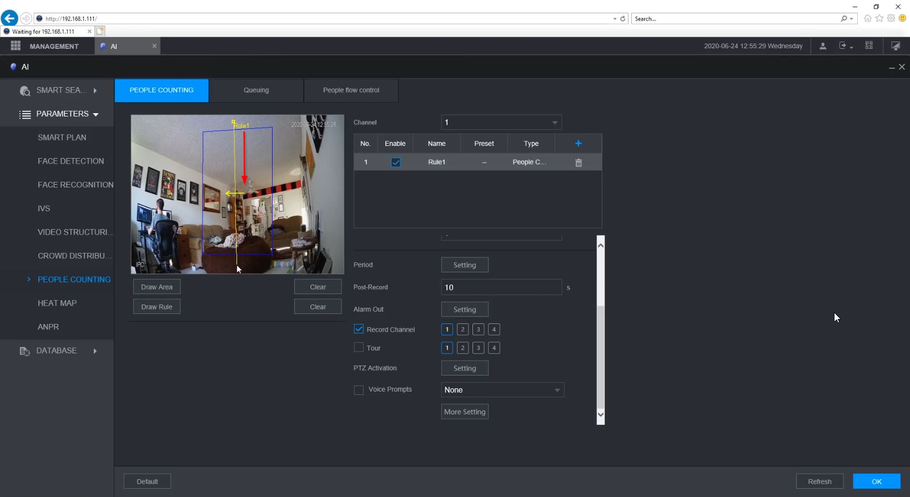Viewport: 910px width, 497px height.
Task: Open the People flow control tab
Action: click(351, 90)
